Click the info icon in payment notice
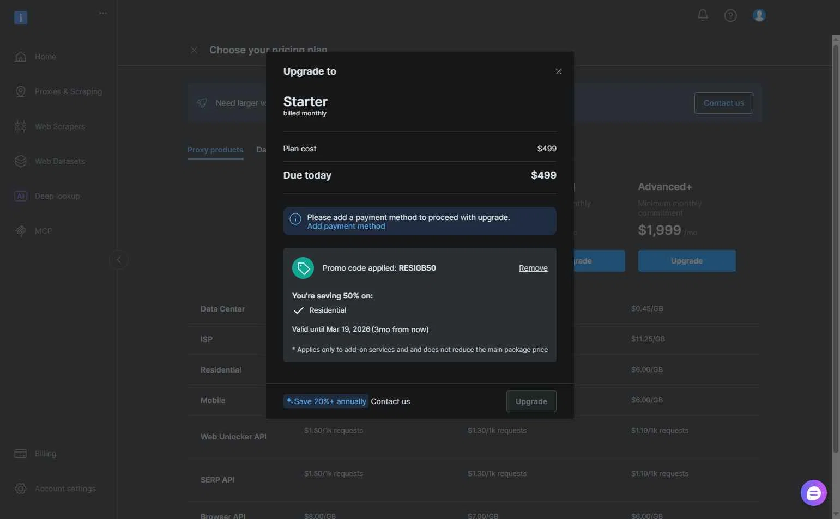The width and height of the screenshot is (840, 519). (295, 219)
